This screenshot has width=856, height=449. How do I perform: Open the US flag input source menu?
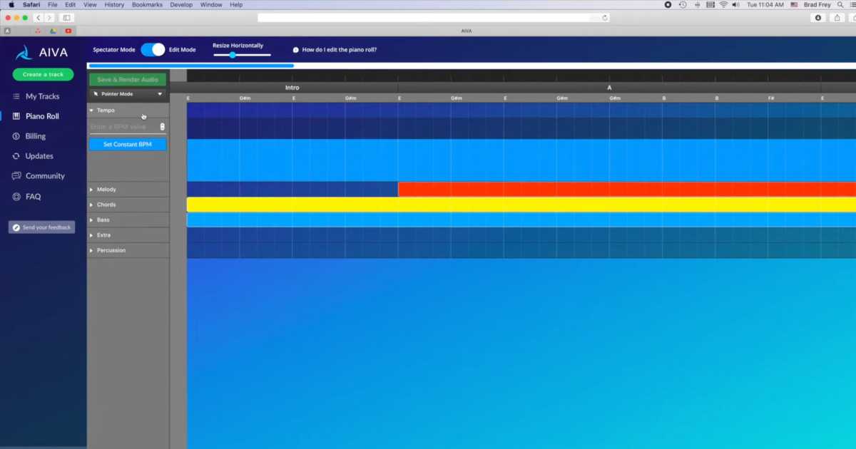[794, 4]
